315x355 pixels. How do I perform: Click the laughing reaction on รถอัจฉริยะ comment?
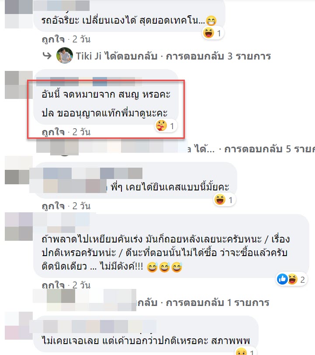(208, 33)
